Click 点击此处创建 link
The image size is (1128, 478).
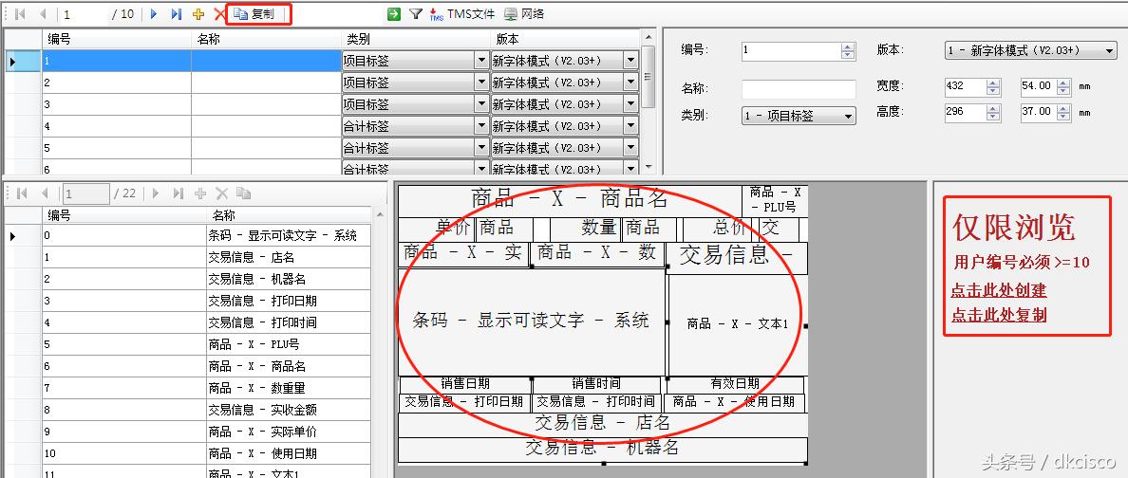coord(999,290)
